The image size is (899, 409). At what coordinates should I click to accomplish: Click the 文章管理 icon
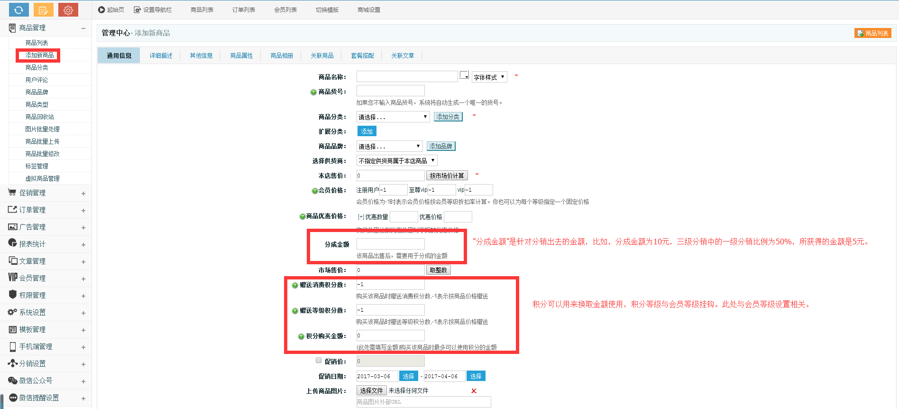click(13, 260)
